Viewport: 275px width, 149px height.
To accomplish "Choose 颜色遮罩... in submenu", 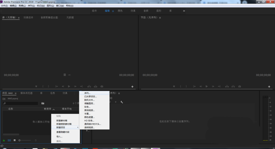I will 94,117.
